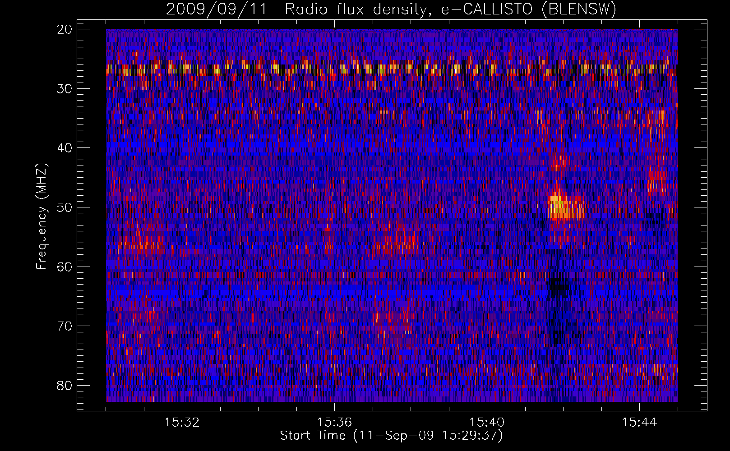This screenshot has width=730, height=451.
Task: Click the dark absorption region near 65 MHz at 15:42
Action: coord(559,289)
